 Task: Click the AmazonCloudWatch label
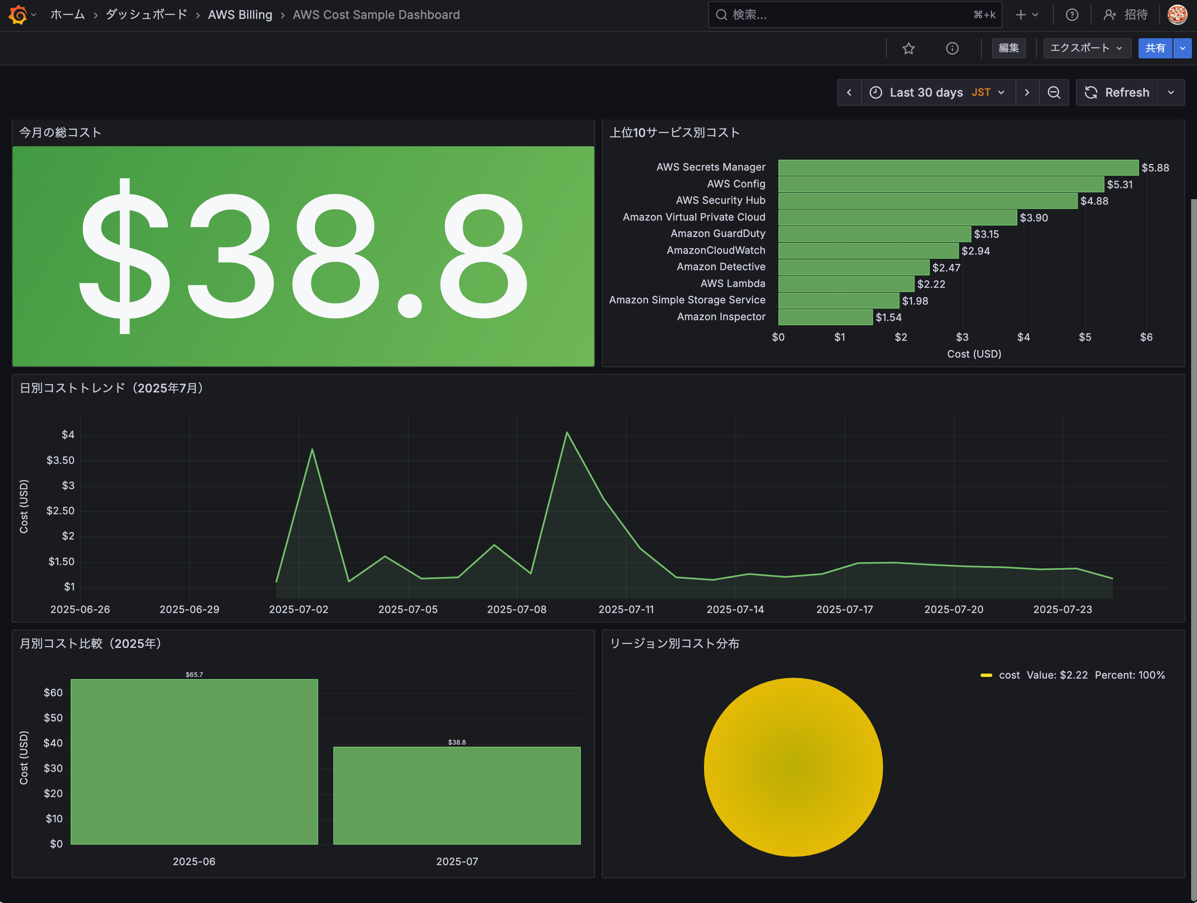716,250
